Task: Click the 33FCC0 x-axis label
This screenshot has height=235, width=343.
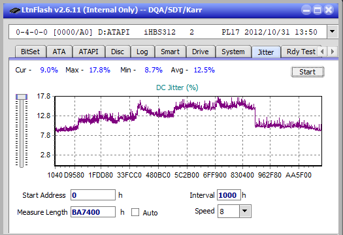Action: [129, 175]
